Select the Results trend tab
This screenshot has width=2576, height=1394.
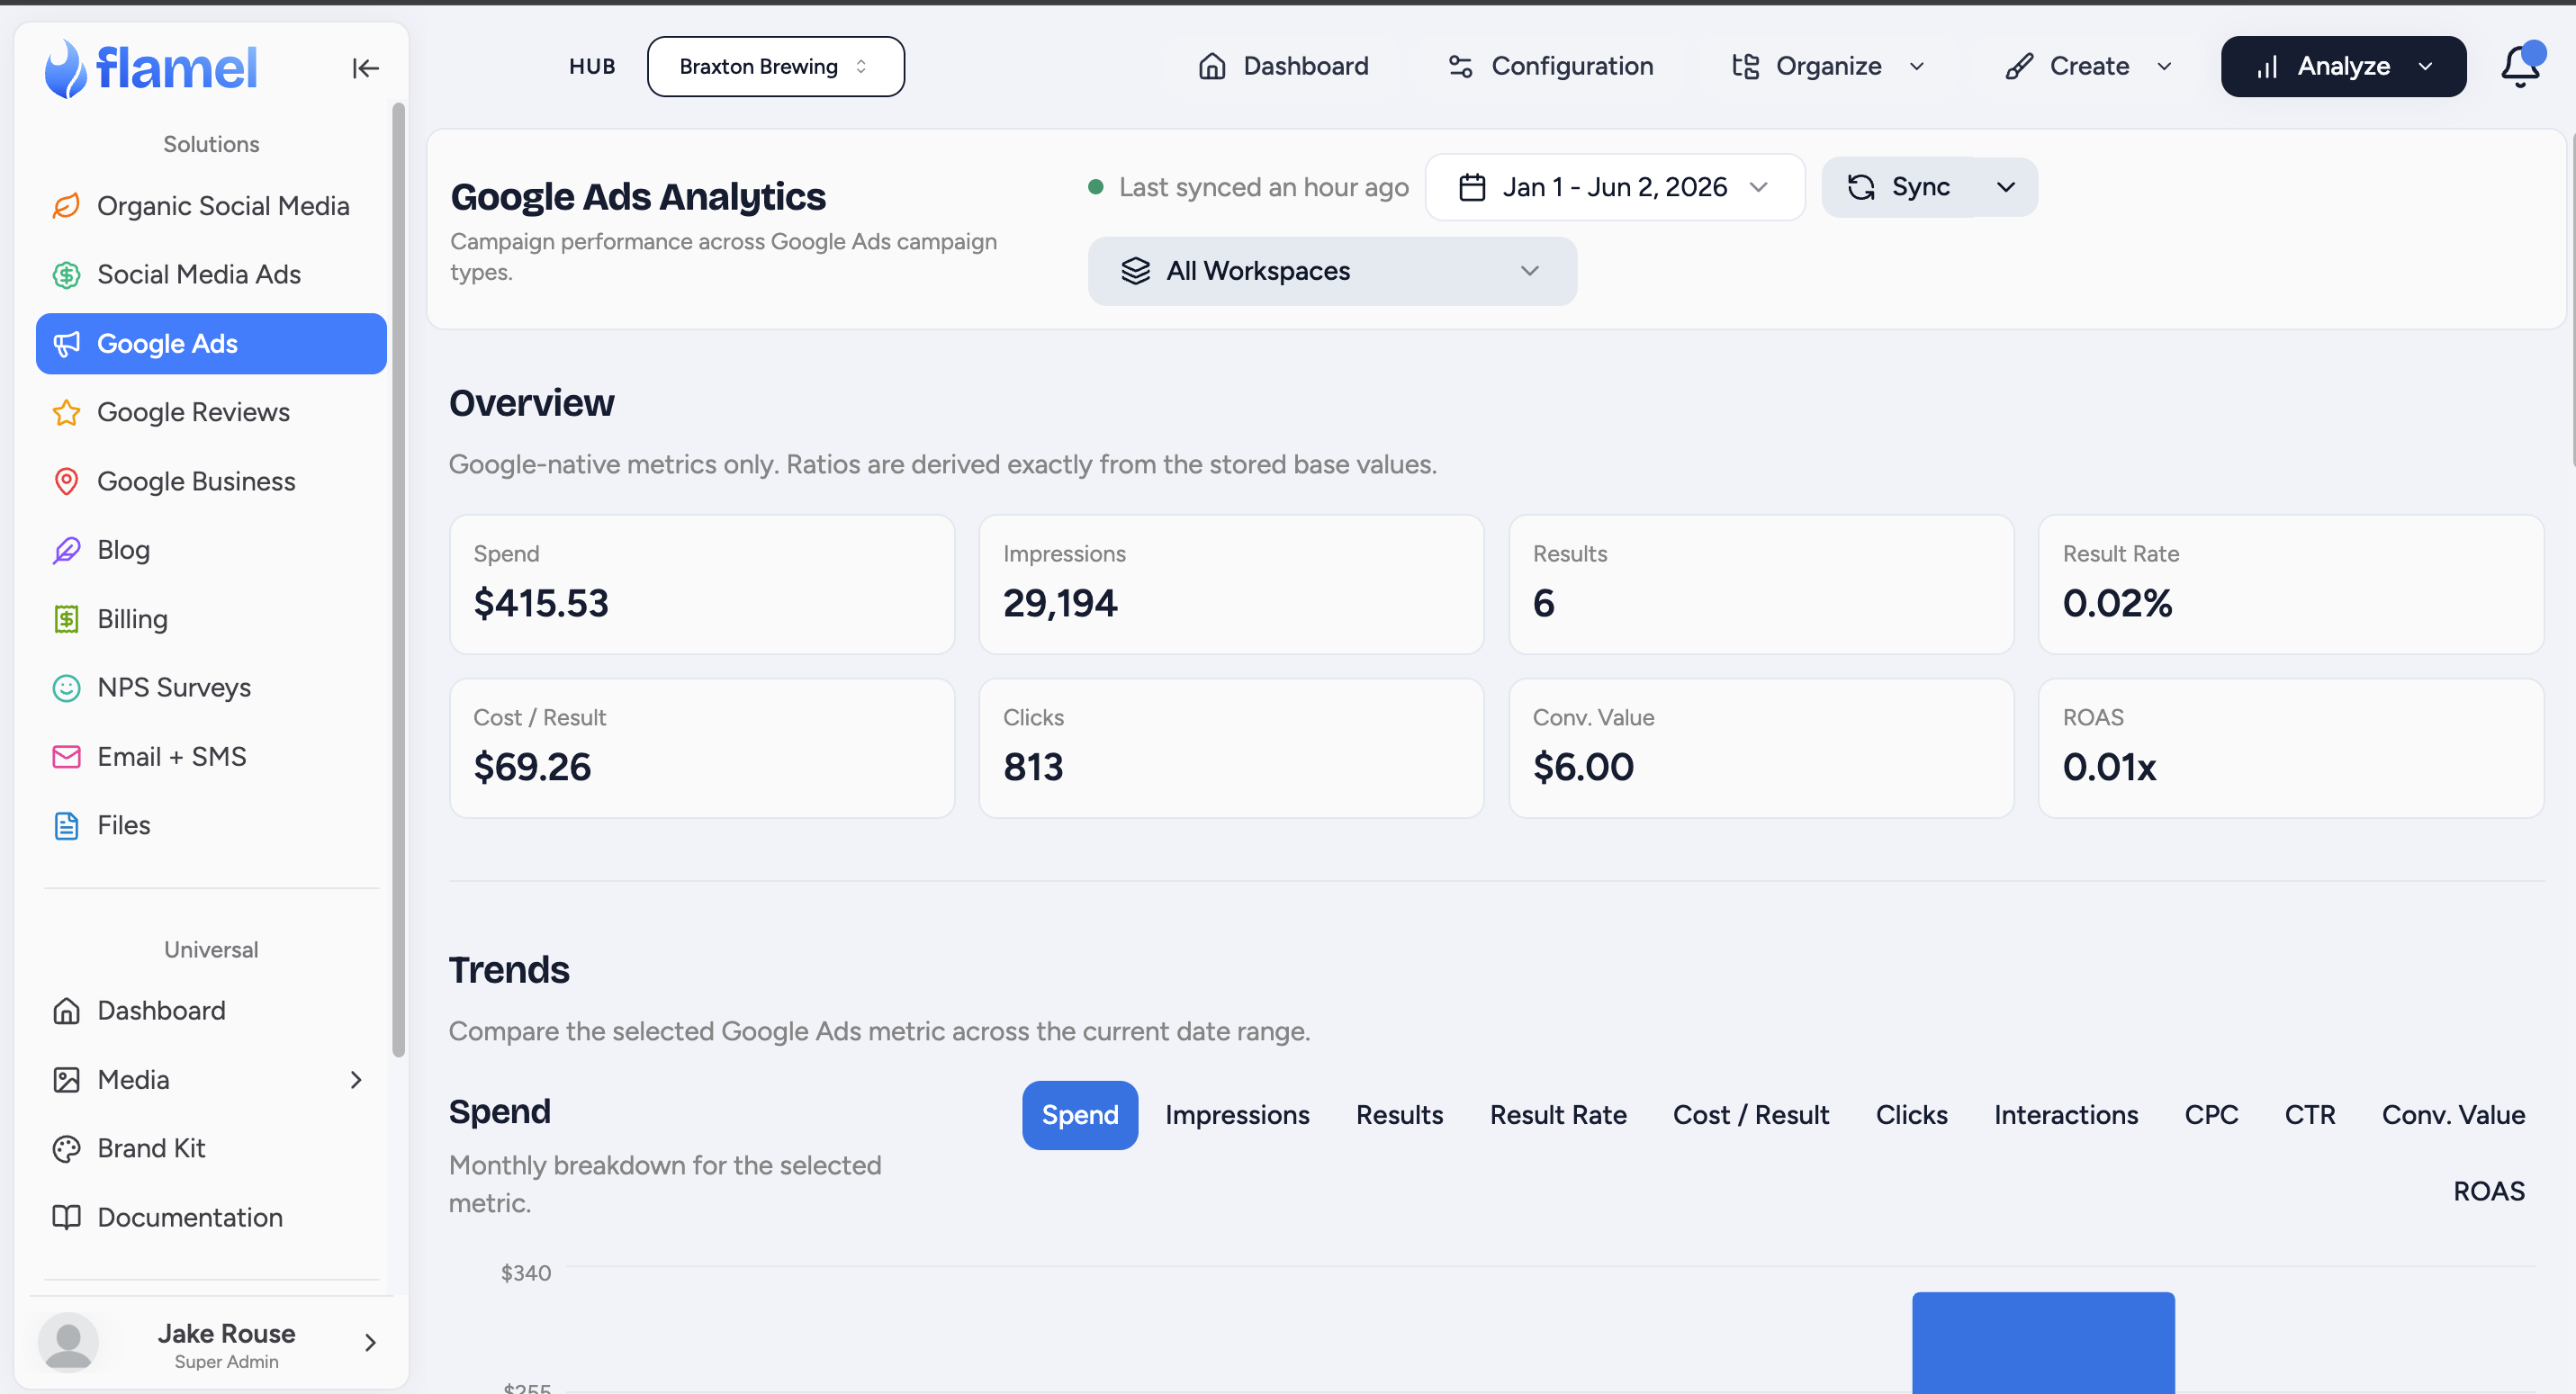(x=1399, y=1115)
